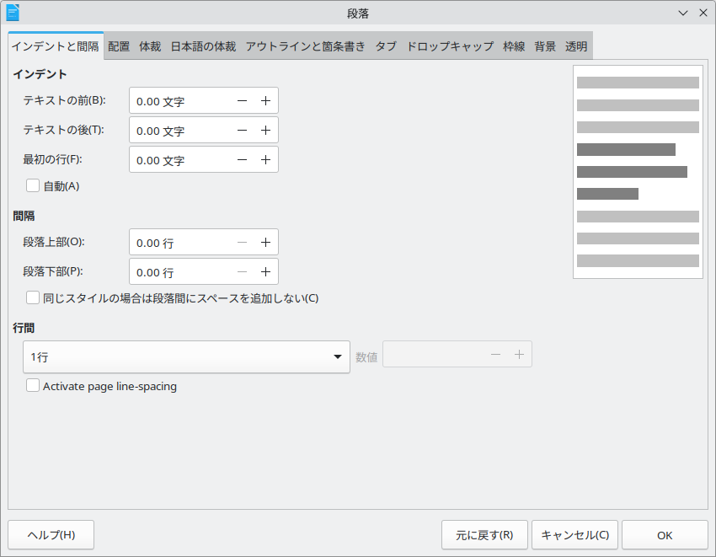Increase 最初の行 indent with plus button

(265, 160)
